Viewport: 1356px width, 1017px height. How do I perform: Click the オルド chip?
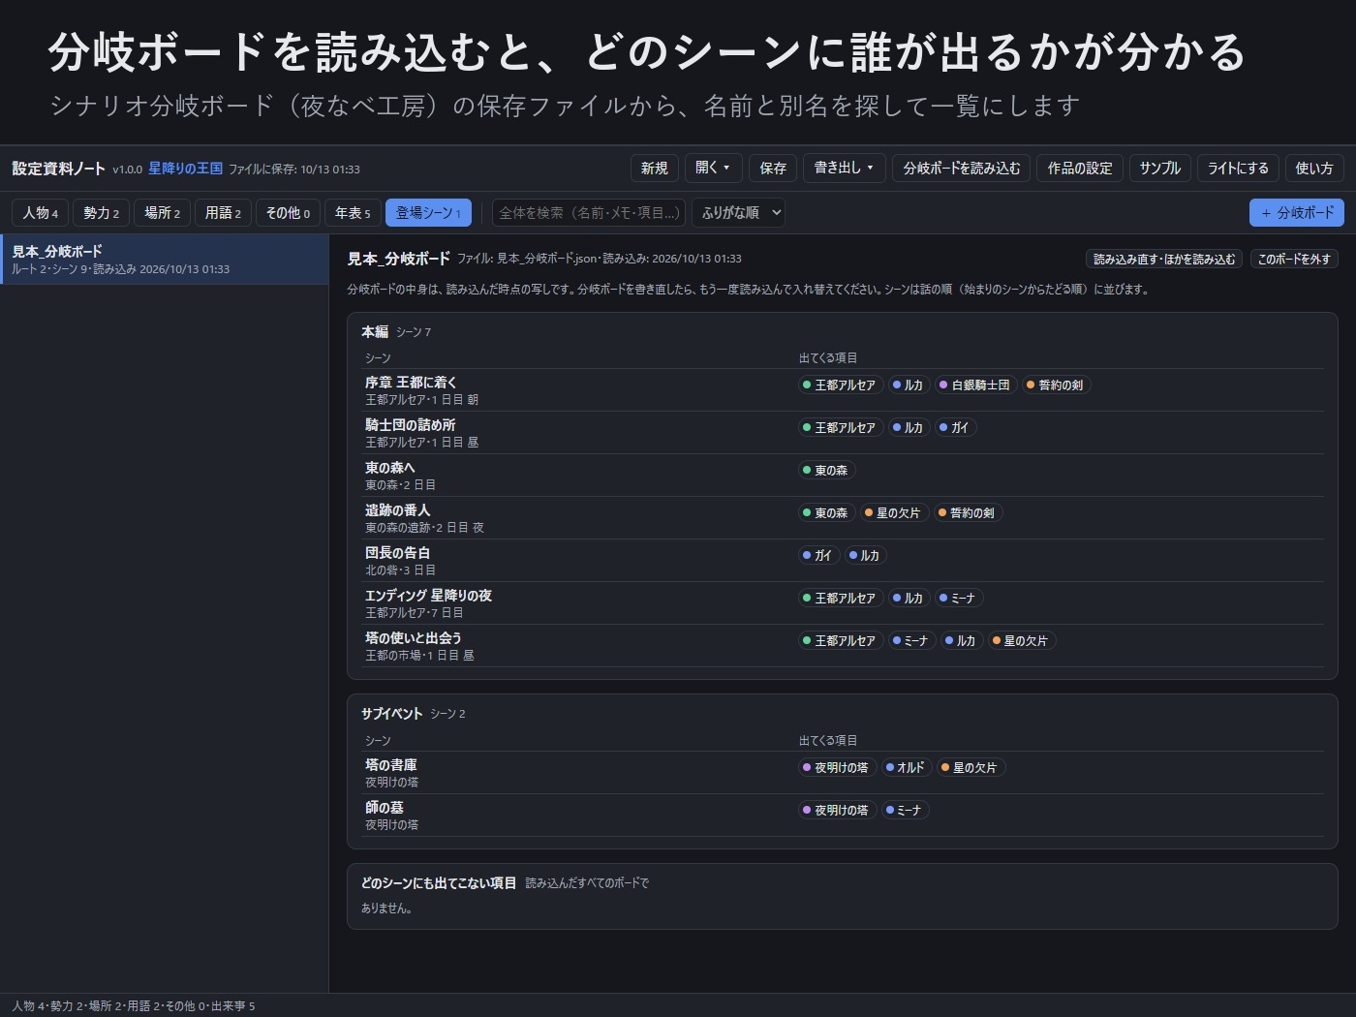pyautogui.click(x=905, y=768)
